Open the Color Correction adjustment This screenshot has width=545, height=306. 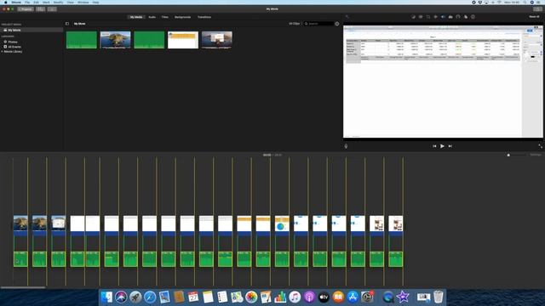421,17
